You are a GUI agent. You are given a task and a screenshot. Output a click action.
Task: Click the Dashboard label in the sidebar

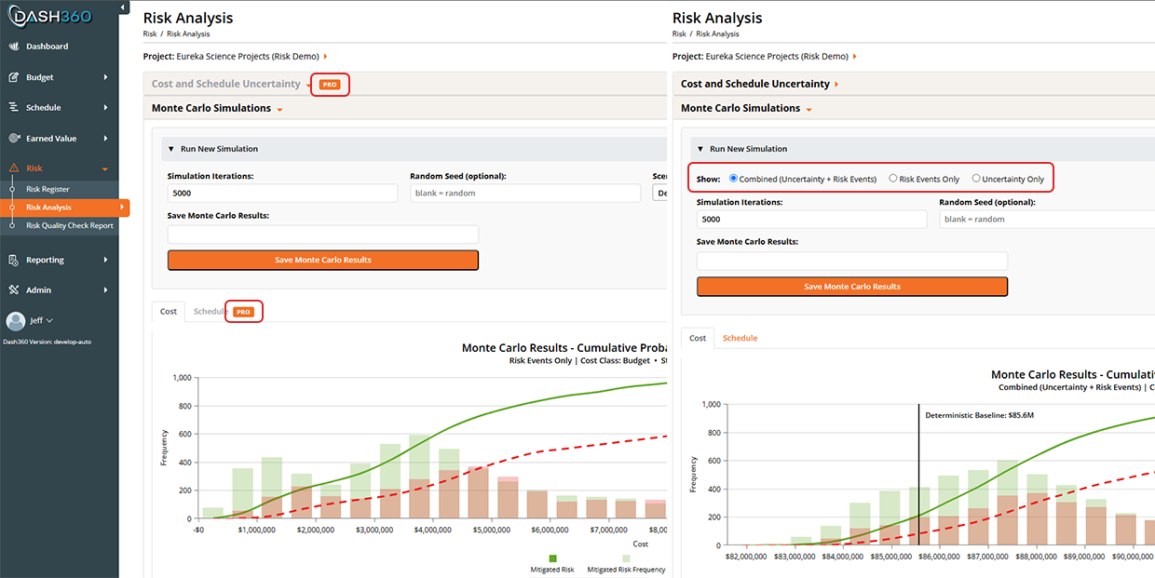coord(47,47)
